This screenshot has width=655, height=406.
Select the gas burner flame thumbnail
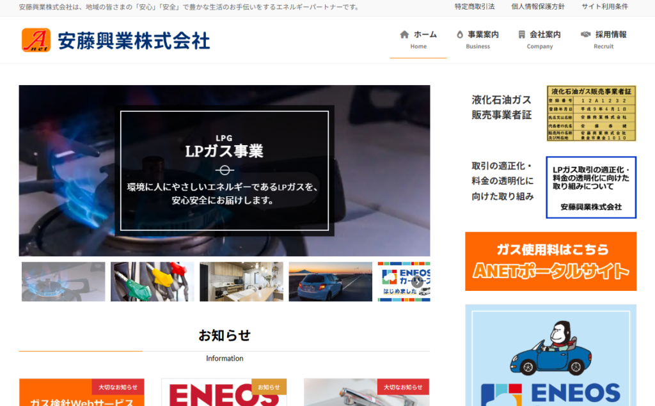point(63,281)
